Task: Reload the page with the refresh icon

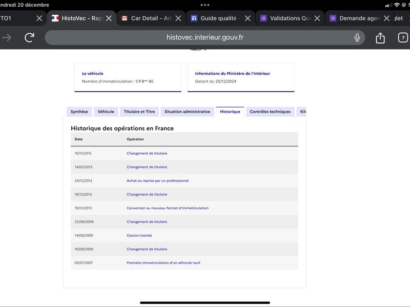Action: pyautogui.click(x=30, y=37)
